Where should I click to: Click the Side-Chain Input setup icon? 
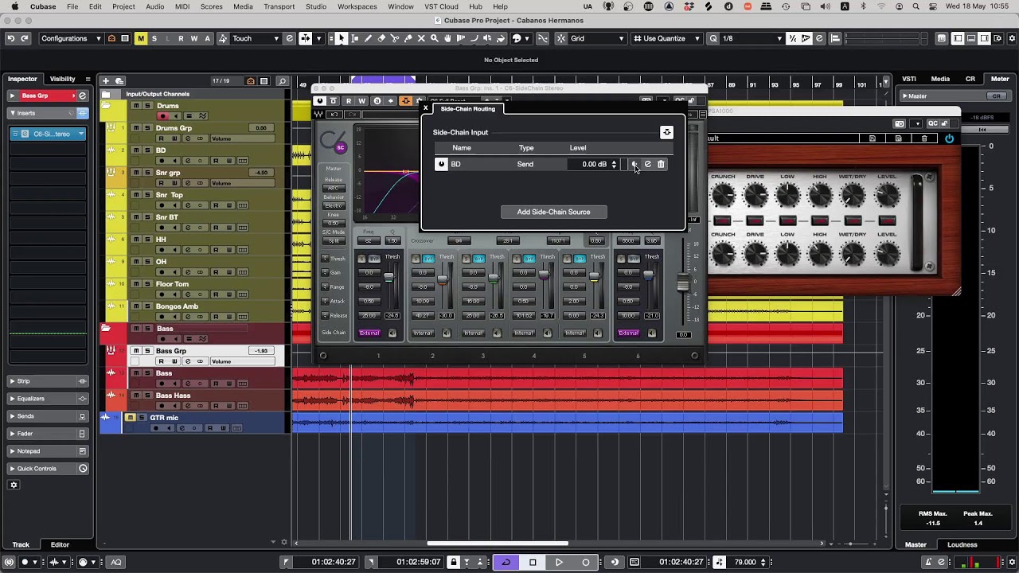666,132
